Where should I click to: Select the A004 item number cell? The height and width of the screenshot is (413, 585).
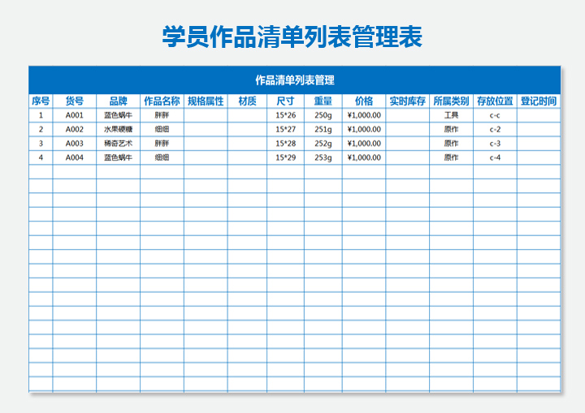click(x=75, y=157)
